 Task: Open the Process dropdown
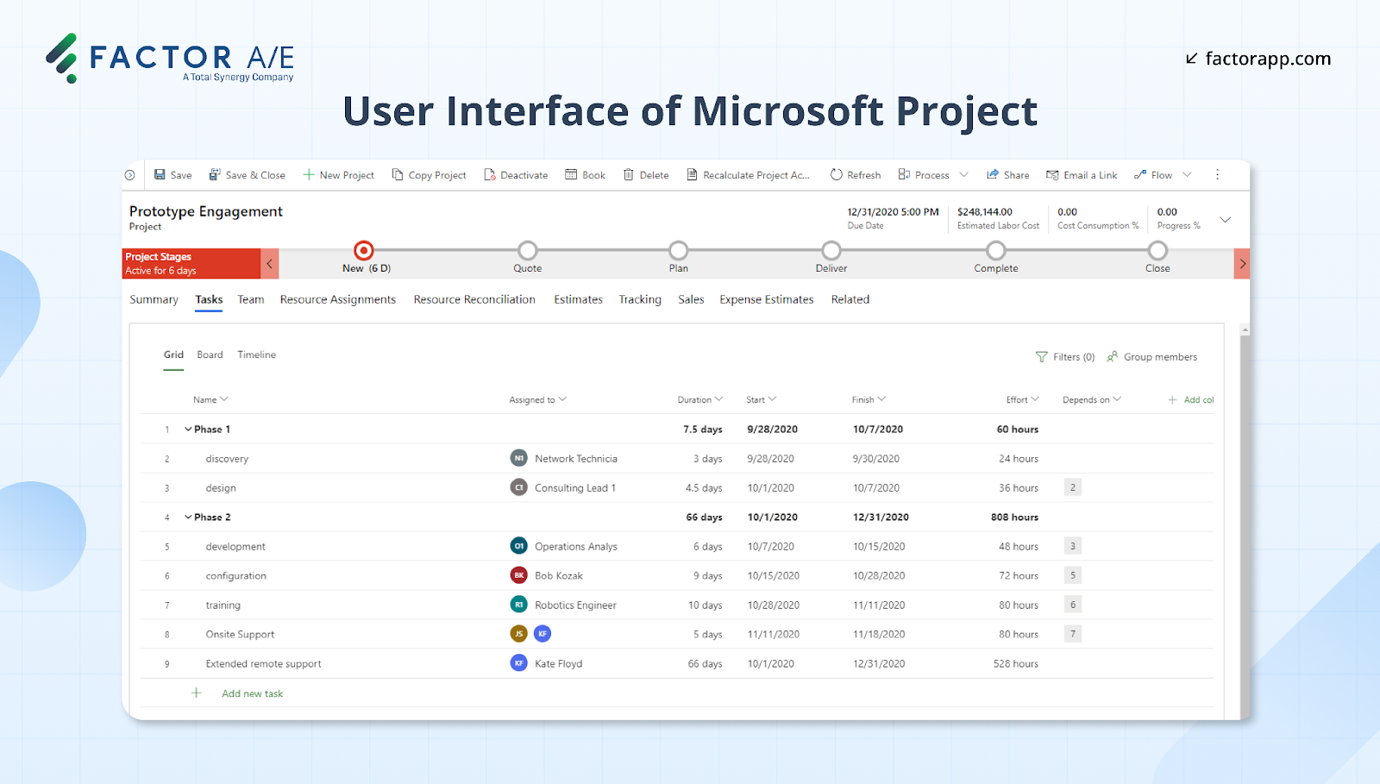coord(963,174)
